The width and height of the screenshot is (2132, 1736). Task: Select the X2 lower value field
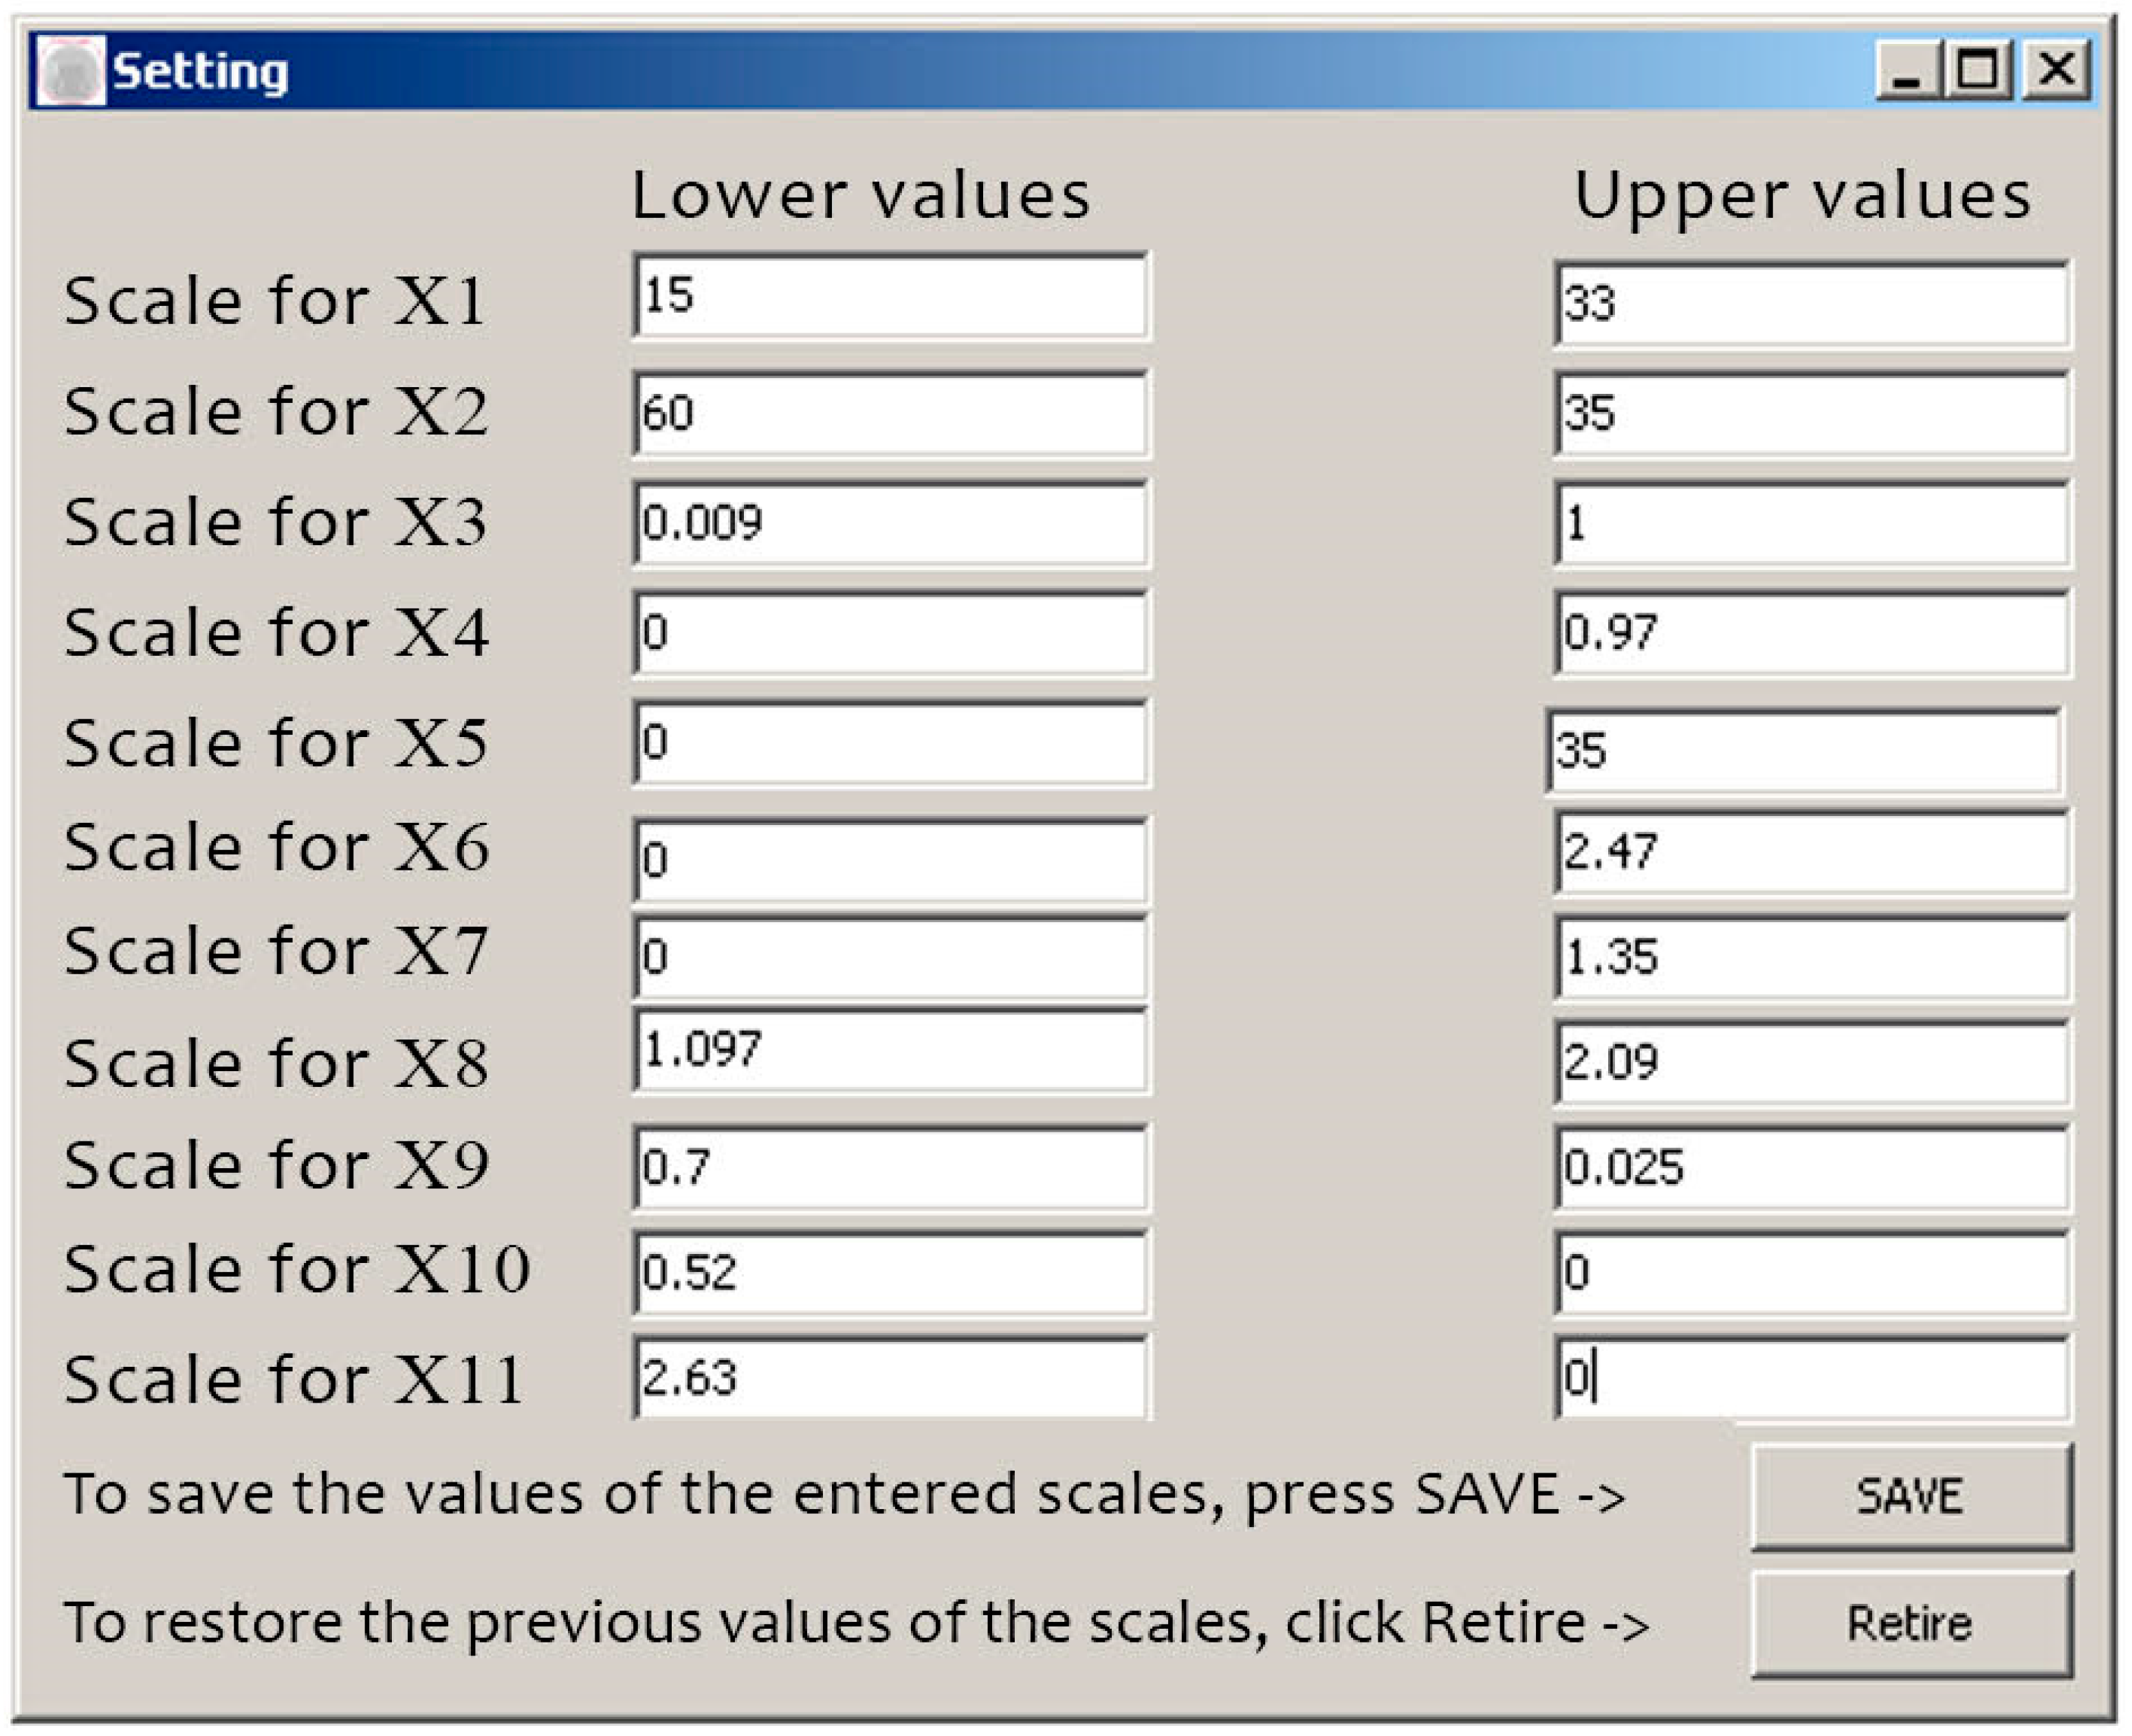pyautogui.click(x=890, y=414)
